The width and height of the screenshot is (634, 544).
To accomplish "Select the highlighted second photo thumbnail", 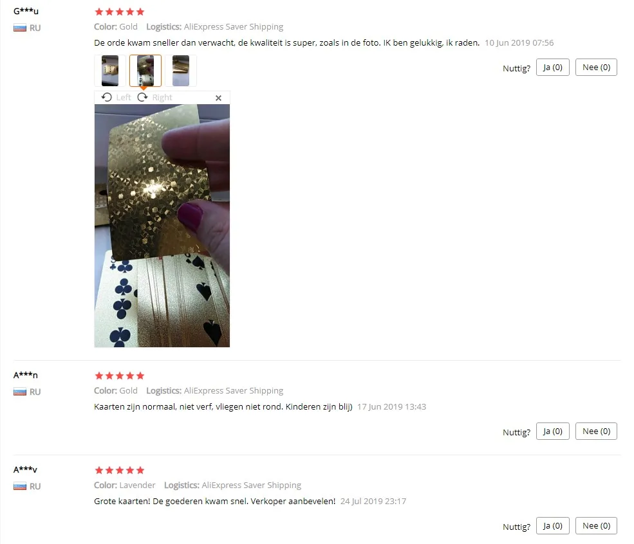I will click(x=145, y=71).
